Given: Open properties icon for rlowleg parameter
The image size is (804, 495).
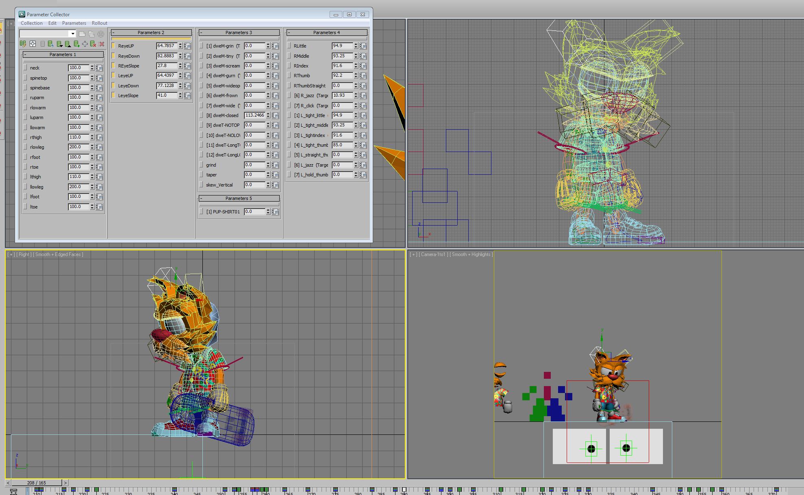Looking at the screenshot, I should coord(99,147).
